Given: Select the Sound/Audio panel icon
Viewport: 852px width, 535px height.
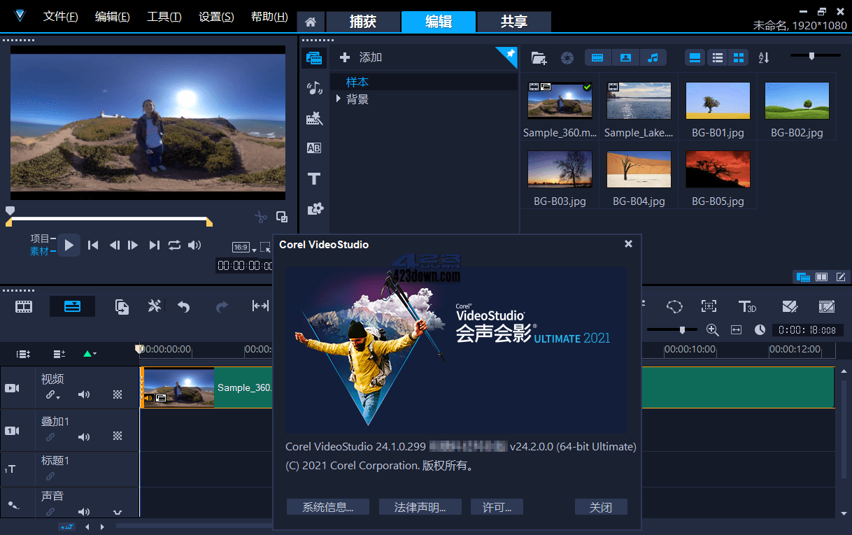Looking at the screenshot, I should (x=314, y=87).
